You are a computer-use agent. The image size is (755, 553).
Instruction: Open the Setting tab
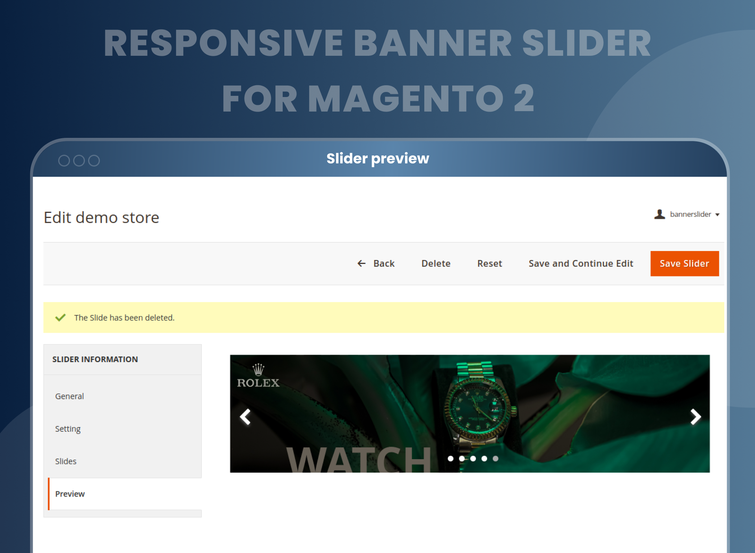pyautogui.click(x=68, y=428)
